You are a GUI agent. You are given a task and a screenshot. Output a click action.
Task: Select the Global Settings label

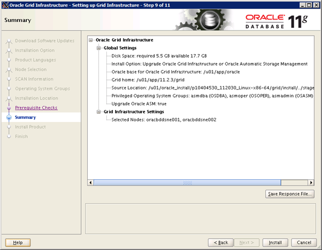point(120,48)
